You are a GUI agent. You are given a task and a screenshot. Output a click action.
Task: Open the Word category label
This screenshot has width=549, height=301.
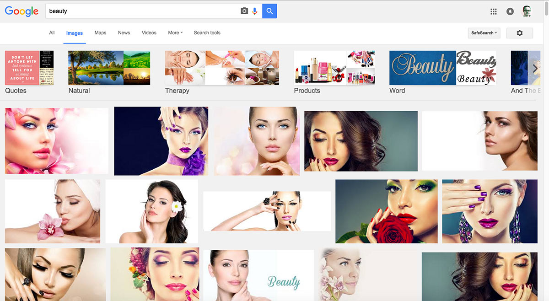397,91
